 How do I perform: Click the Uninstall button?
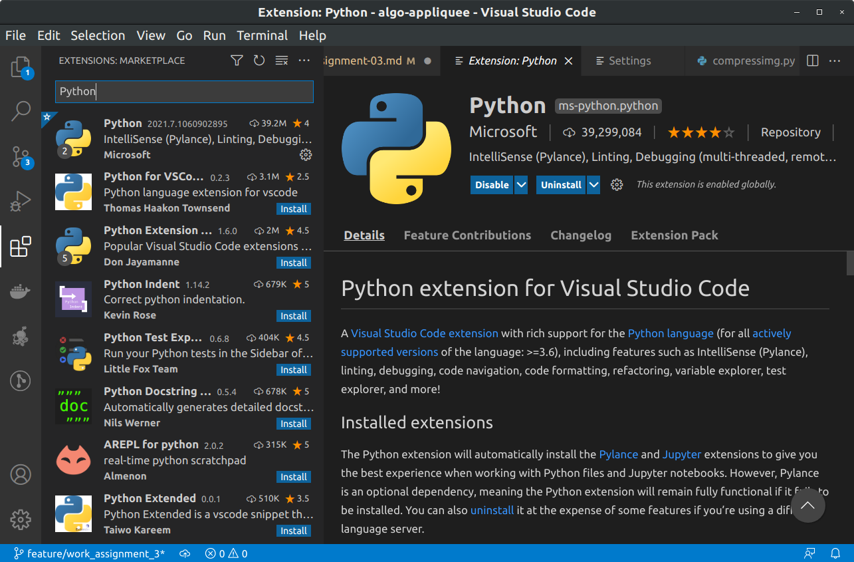561,185
